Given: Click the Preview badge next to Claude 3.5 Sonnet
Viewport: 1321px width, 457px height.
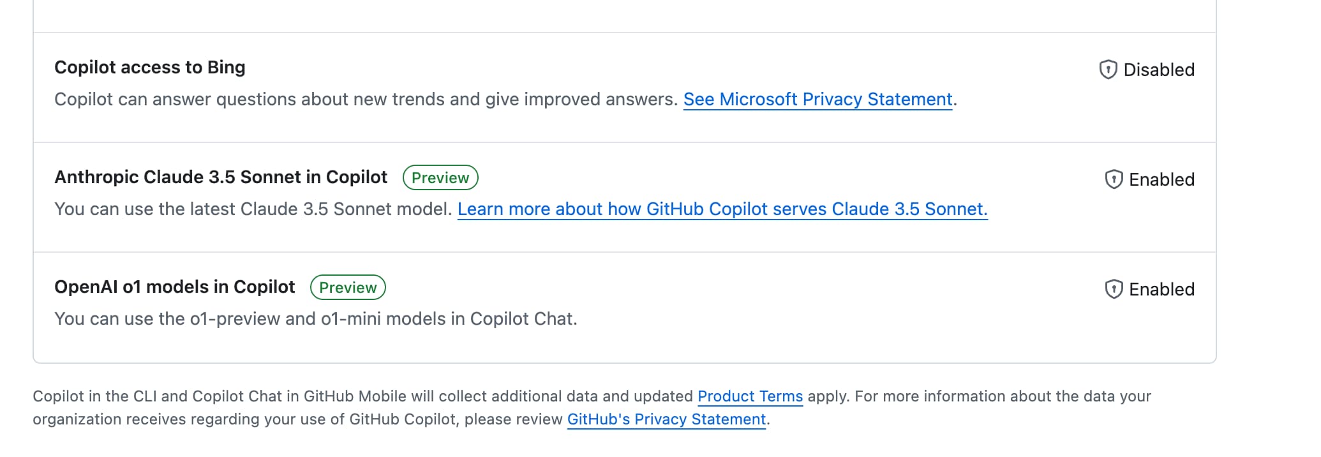Looking at the screenshot, I should point(440,177).
